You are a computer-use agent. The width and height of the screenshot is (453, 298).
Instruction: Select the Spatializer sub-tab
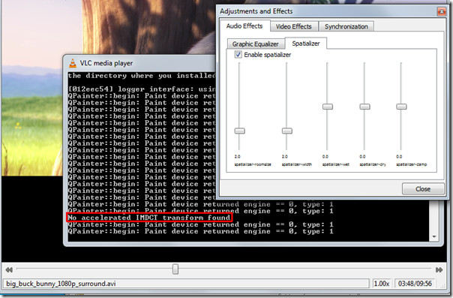tap(306, 44)
